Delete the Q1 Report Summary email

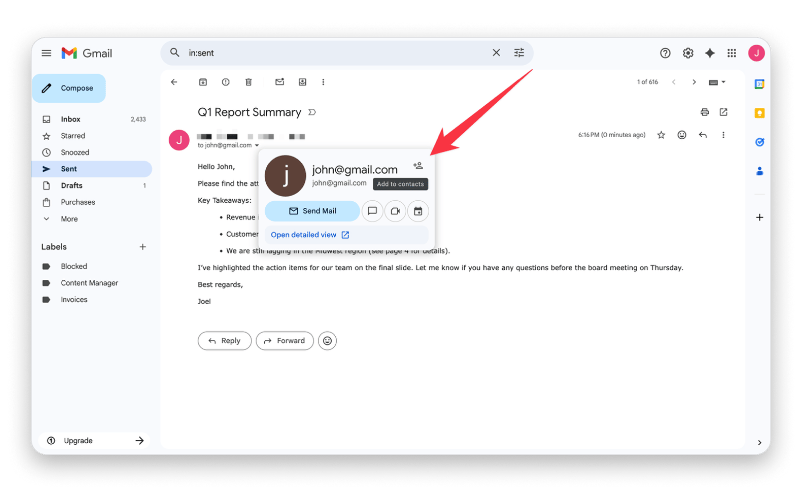click(248, 82)
